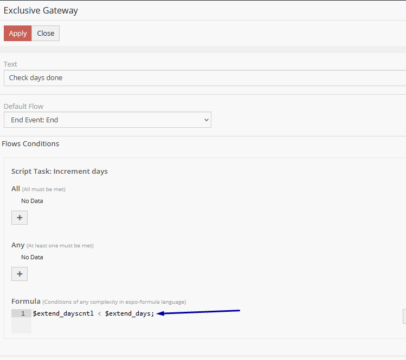Add a condition under All with plus icon
The width and height of the screenshot is (406, 360).
tap(20, 218)
